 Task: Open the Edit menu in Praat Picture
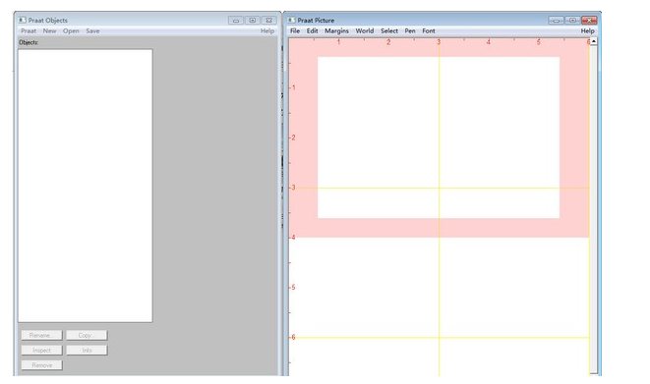(312, 31)
